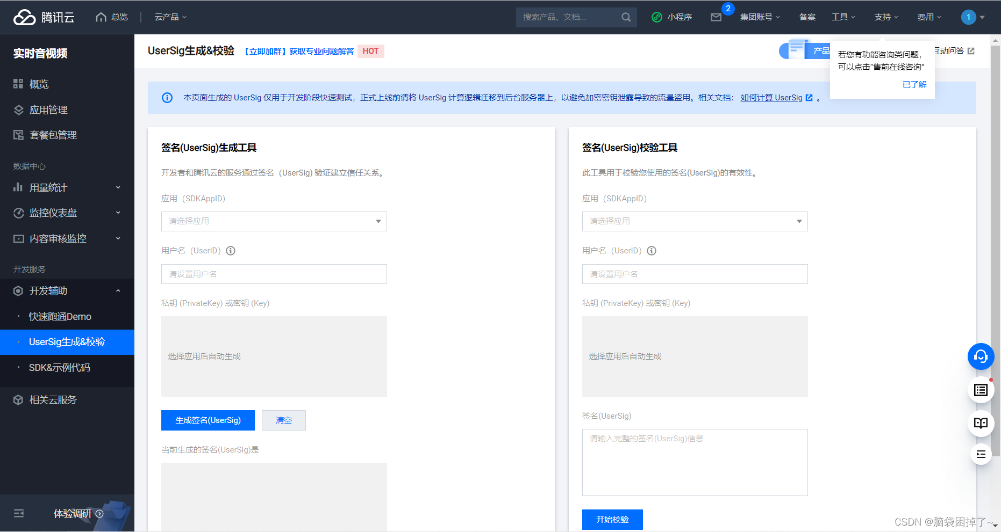Image resolution: width=1001 pixels, height=532 pixels.
Task: Collapse the sidebar using bottom menu icon
Action: coord(19,513)
